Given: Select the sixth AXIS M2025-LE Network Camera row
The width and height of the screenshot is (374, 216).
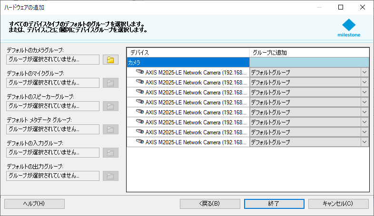Looking at the screenshot, I should [188, 122].
